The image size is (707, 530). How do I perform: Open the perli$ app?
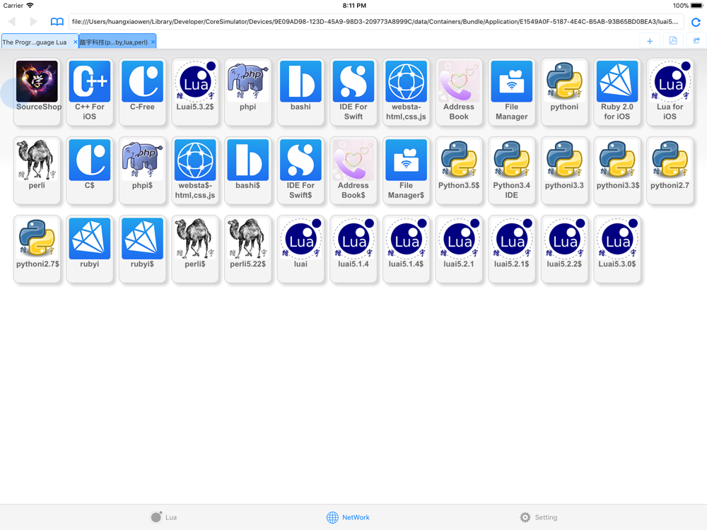coord(195,249)
